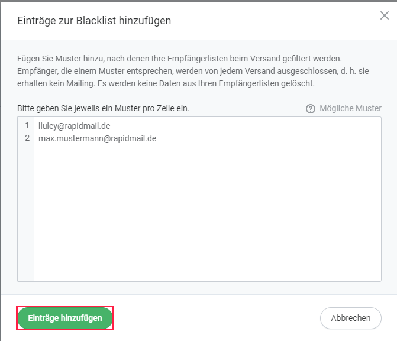Click the question mark help icon

311,109
